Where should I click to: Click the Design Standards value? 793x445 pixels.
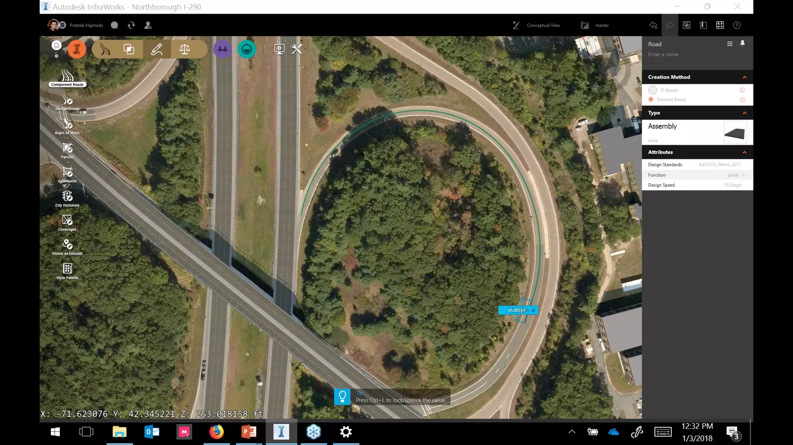pyautogui.click(x=720, y=164)
